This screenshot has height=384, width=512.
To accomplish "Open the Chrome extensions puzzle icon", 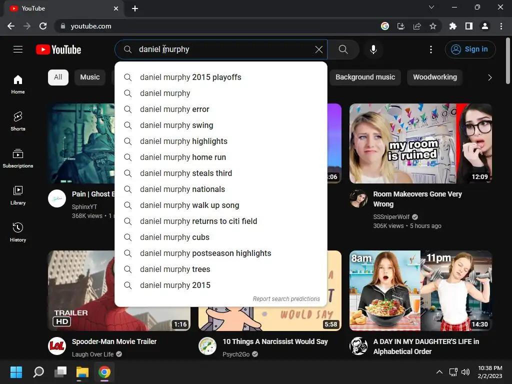I will 452,26.
